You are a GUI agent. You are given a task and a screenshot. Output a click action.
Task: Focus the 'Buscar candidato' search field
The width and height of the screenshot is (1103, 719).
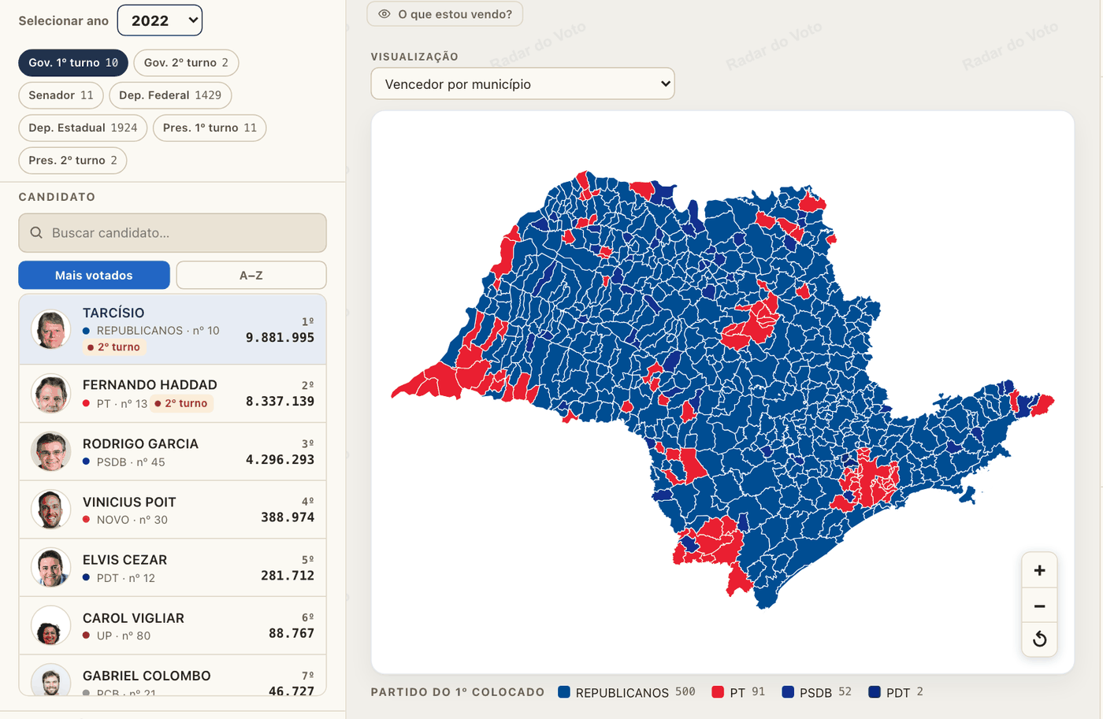(x=173, y=233)
